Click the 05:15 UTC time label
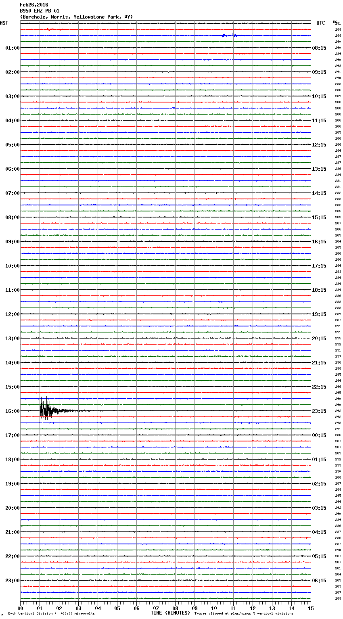Viewport: 343px width, 619px height. click(319, 556)
